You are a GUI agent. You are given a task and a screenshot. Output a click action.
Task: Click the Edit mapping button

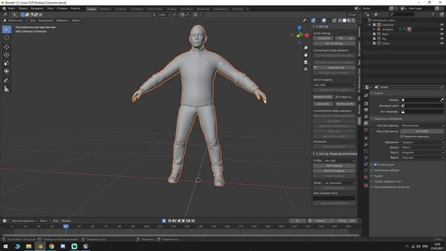[x=334, y=166]
